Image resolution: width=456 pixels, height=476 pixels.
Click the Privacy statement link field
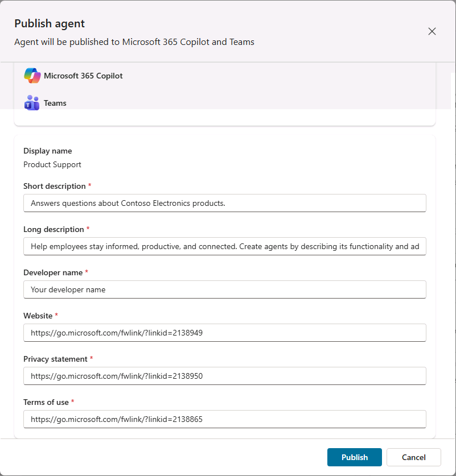[224, 376]
